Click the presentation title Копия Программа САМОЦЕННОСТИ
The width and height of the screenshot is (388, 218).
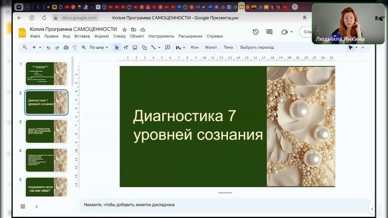[73, 29]
